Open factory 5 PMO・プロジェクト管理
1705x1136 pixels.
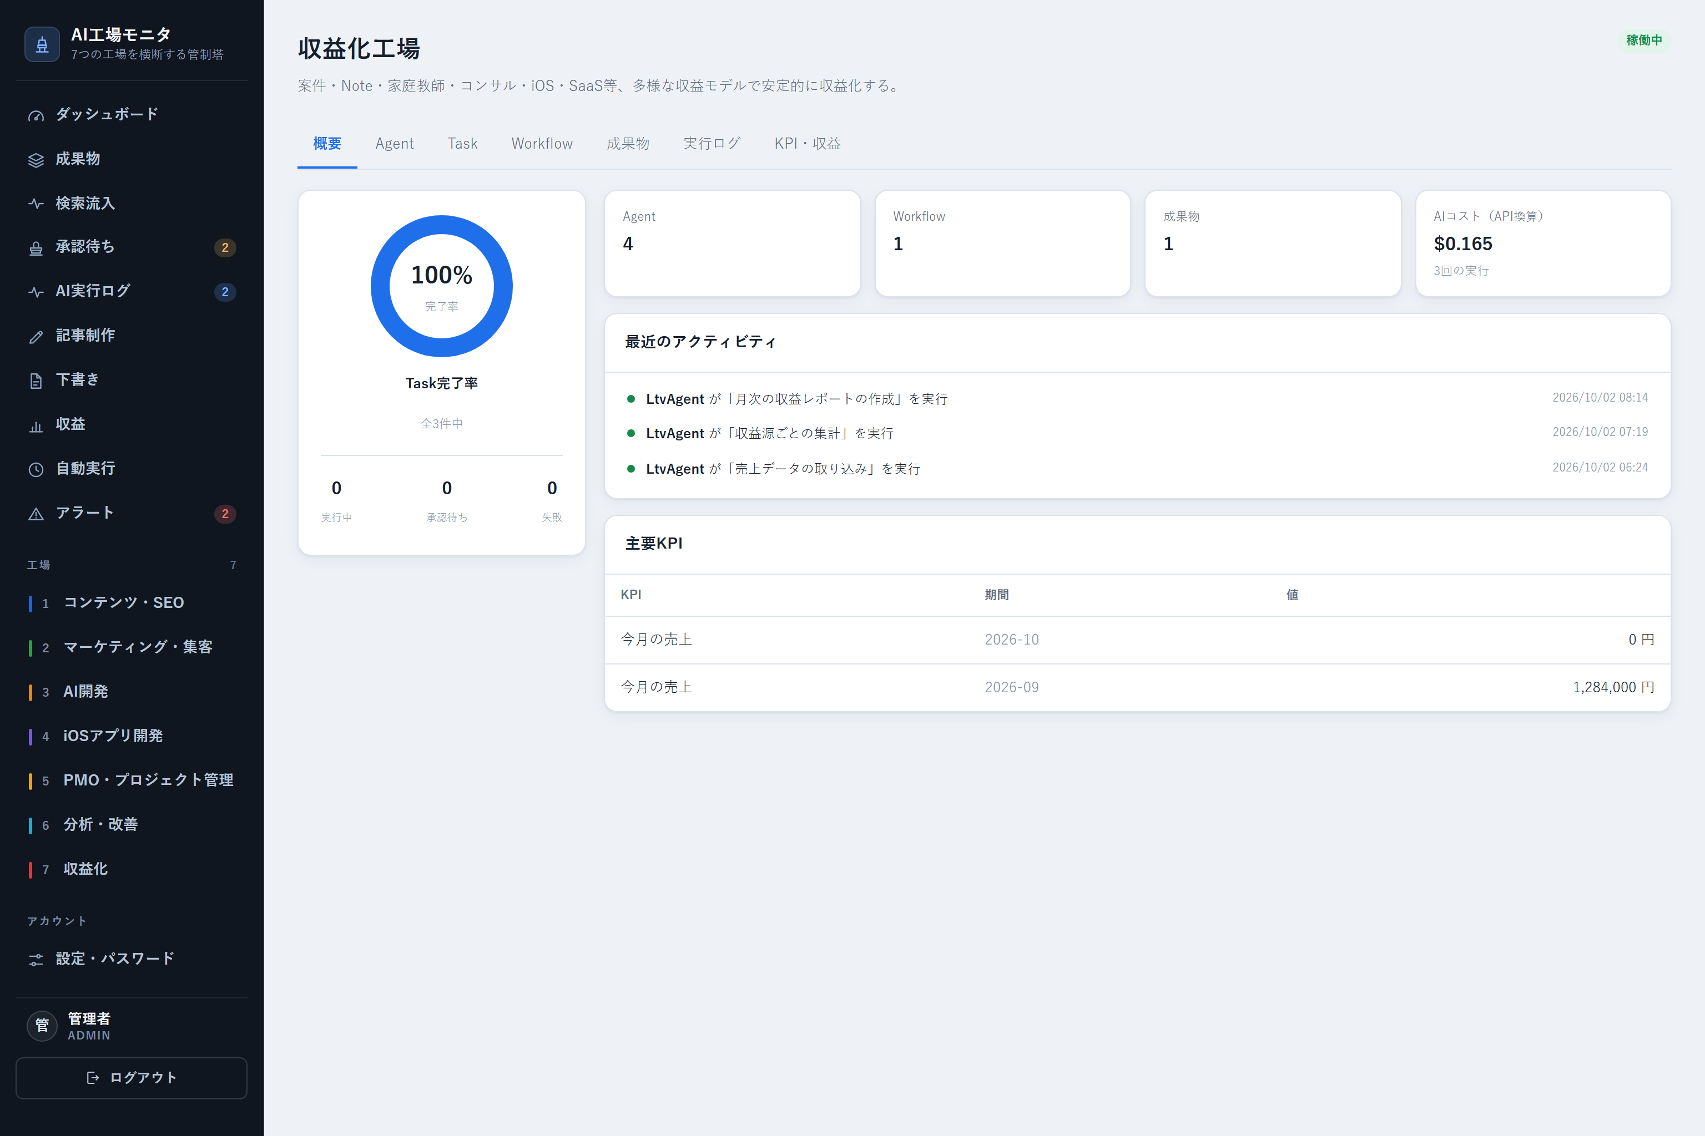click(x=131, y=780)
